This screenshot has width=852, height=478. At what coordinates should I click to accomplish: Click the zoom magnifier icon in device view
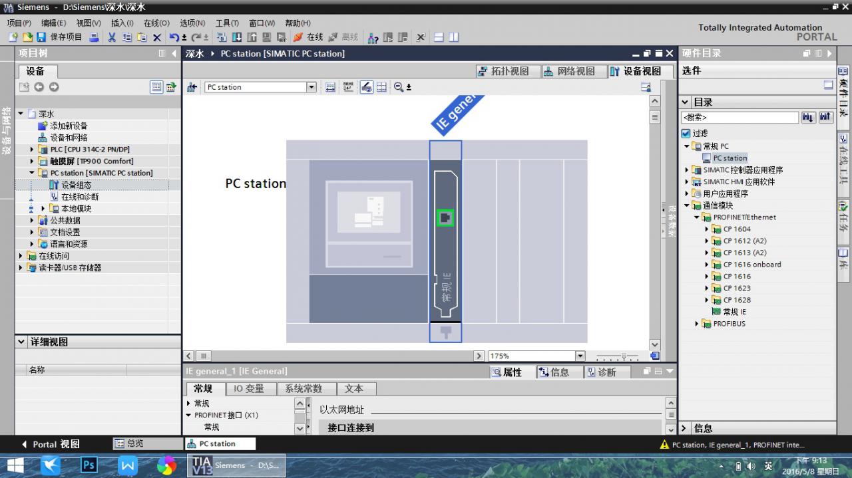tap(399, 87)
